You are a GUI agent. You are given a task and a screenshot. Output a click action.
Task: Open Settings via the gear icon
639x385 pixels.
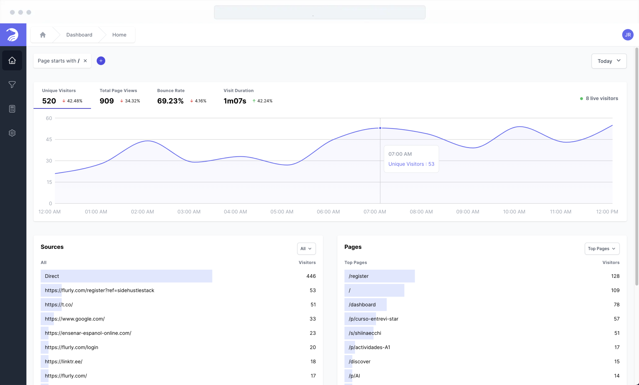12,133
